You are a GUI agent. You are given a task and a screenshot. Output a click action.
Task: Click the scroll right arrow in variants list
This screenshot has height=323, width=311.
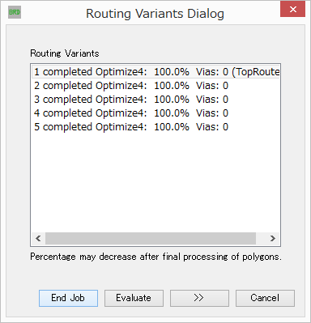tap(273, 239)
